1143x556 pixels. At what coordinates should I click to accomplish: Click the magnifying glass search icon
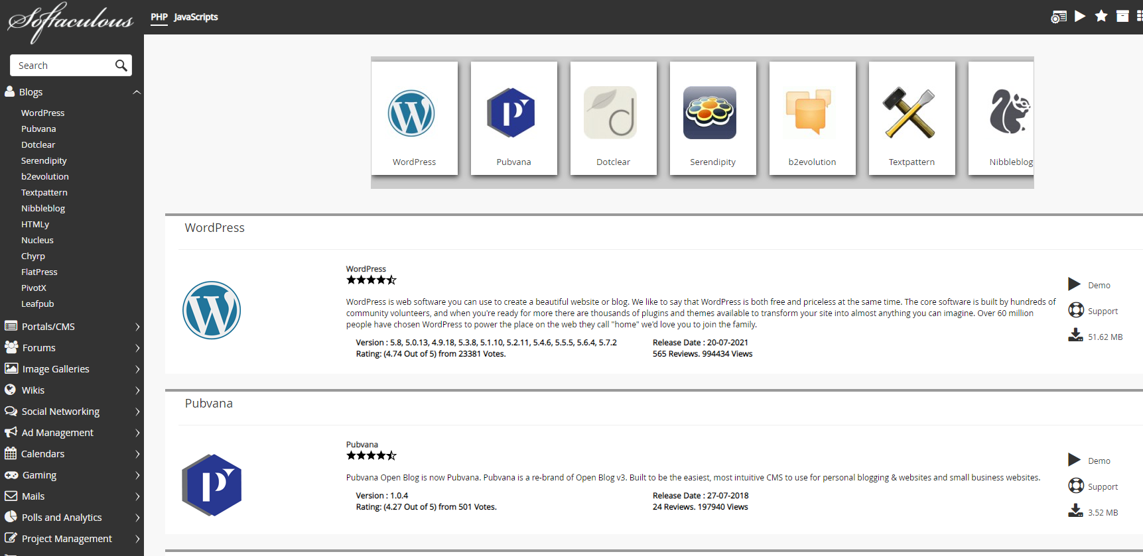121,65
